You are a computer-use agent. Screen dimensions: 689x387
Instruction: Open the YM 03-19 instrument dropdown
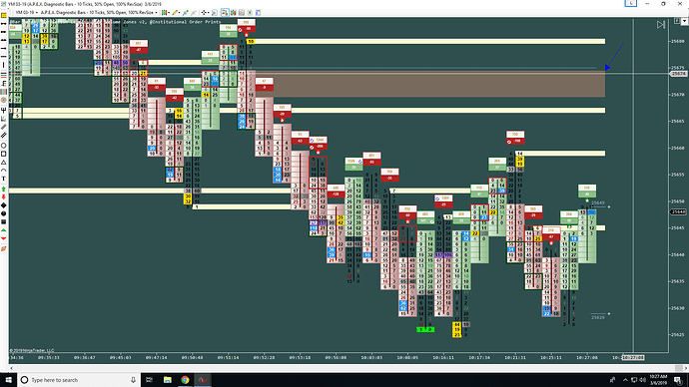pos(26,12)
